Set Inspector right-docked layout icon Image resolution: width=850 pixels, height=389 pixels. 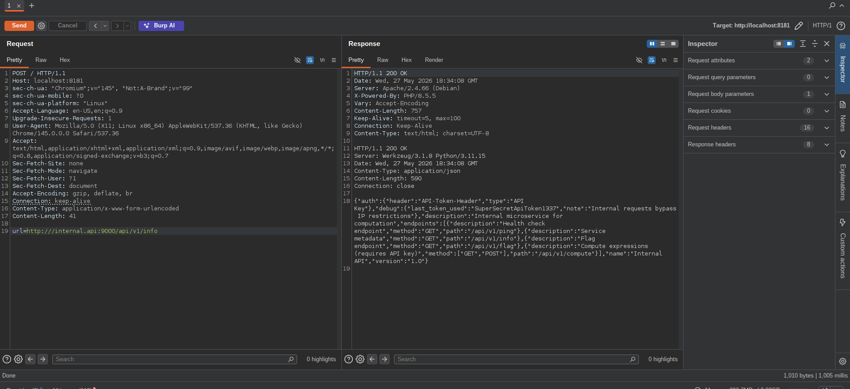click(789, 44)
